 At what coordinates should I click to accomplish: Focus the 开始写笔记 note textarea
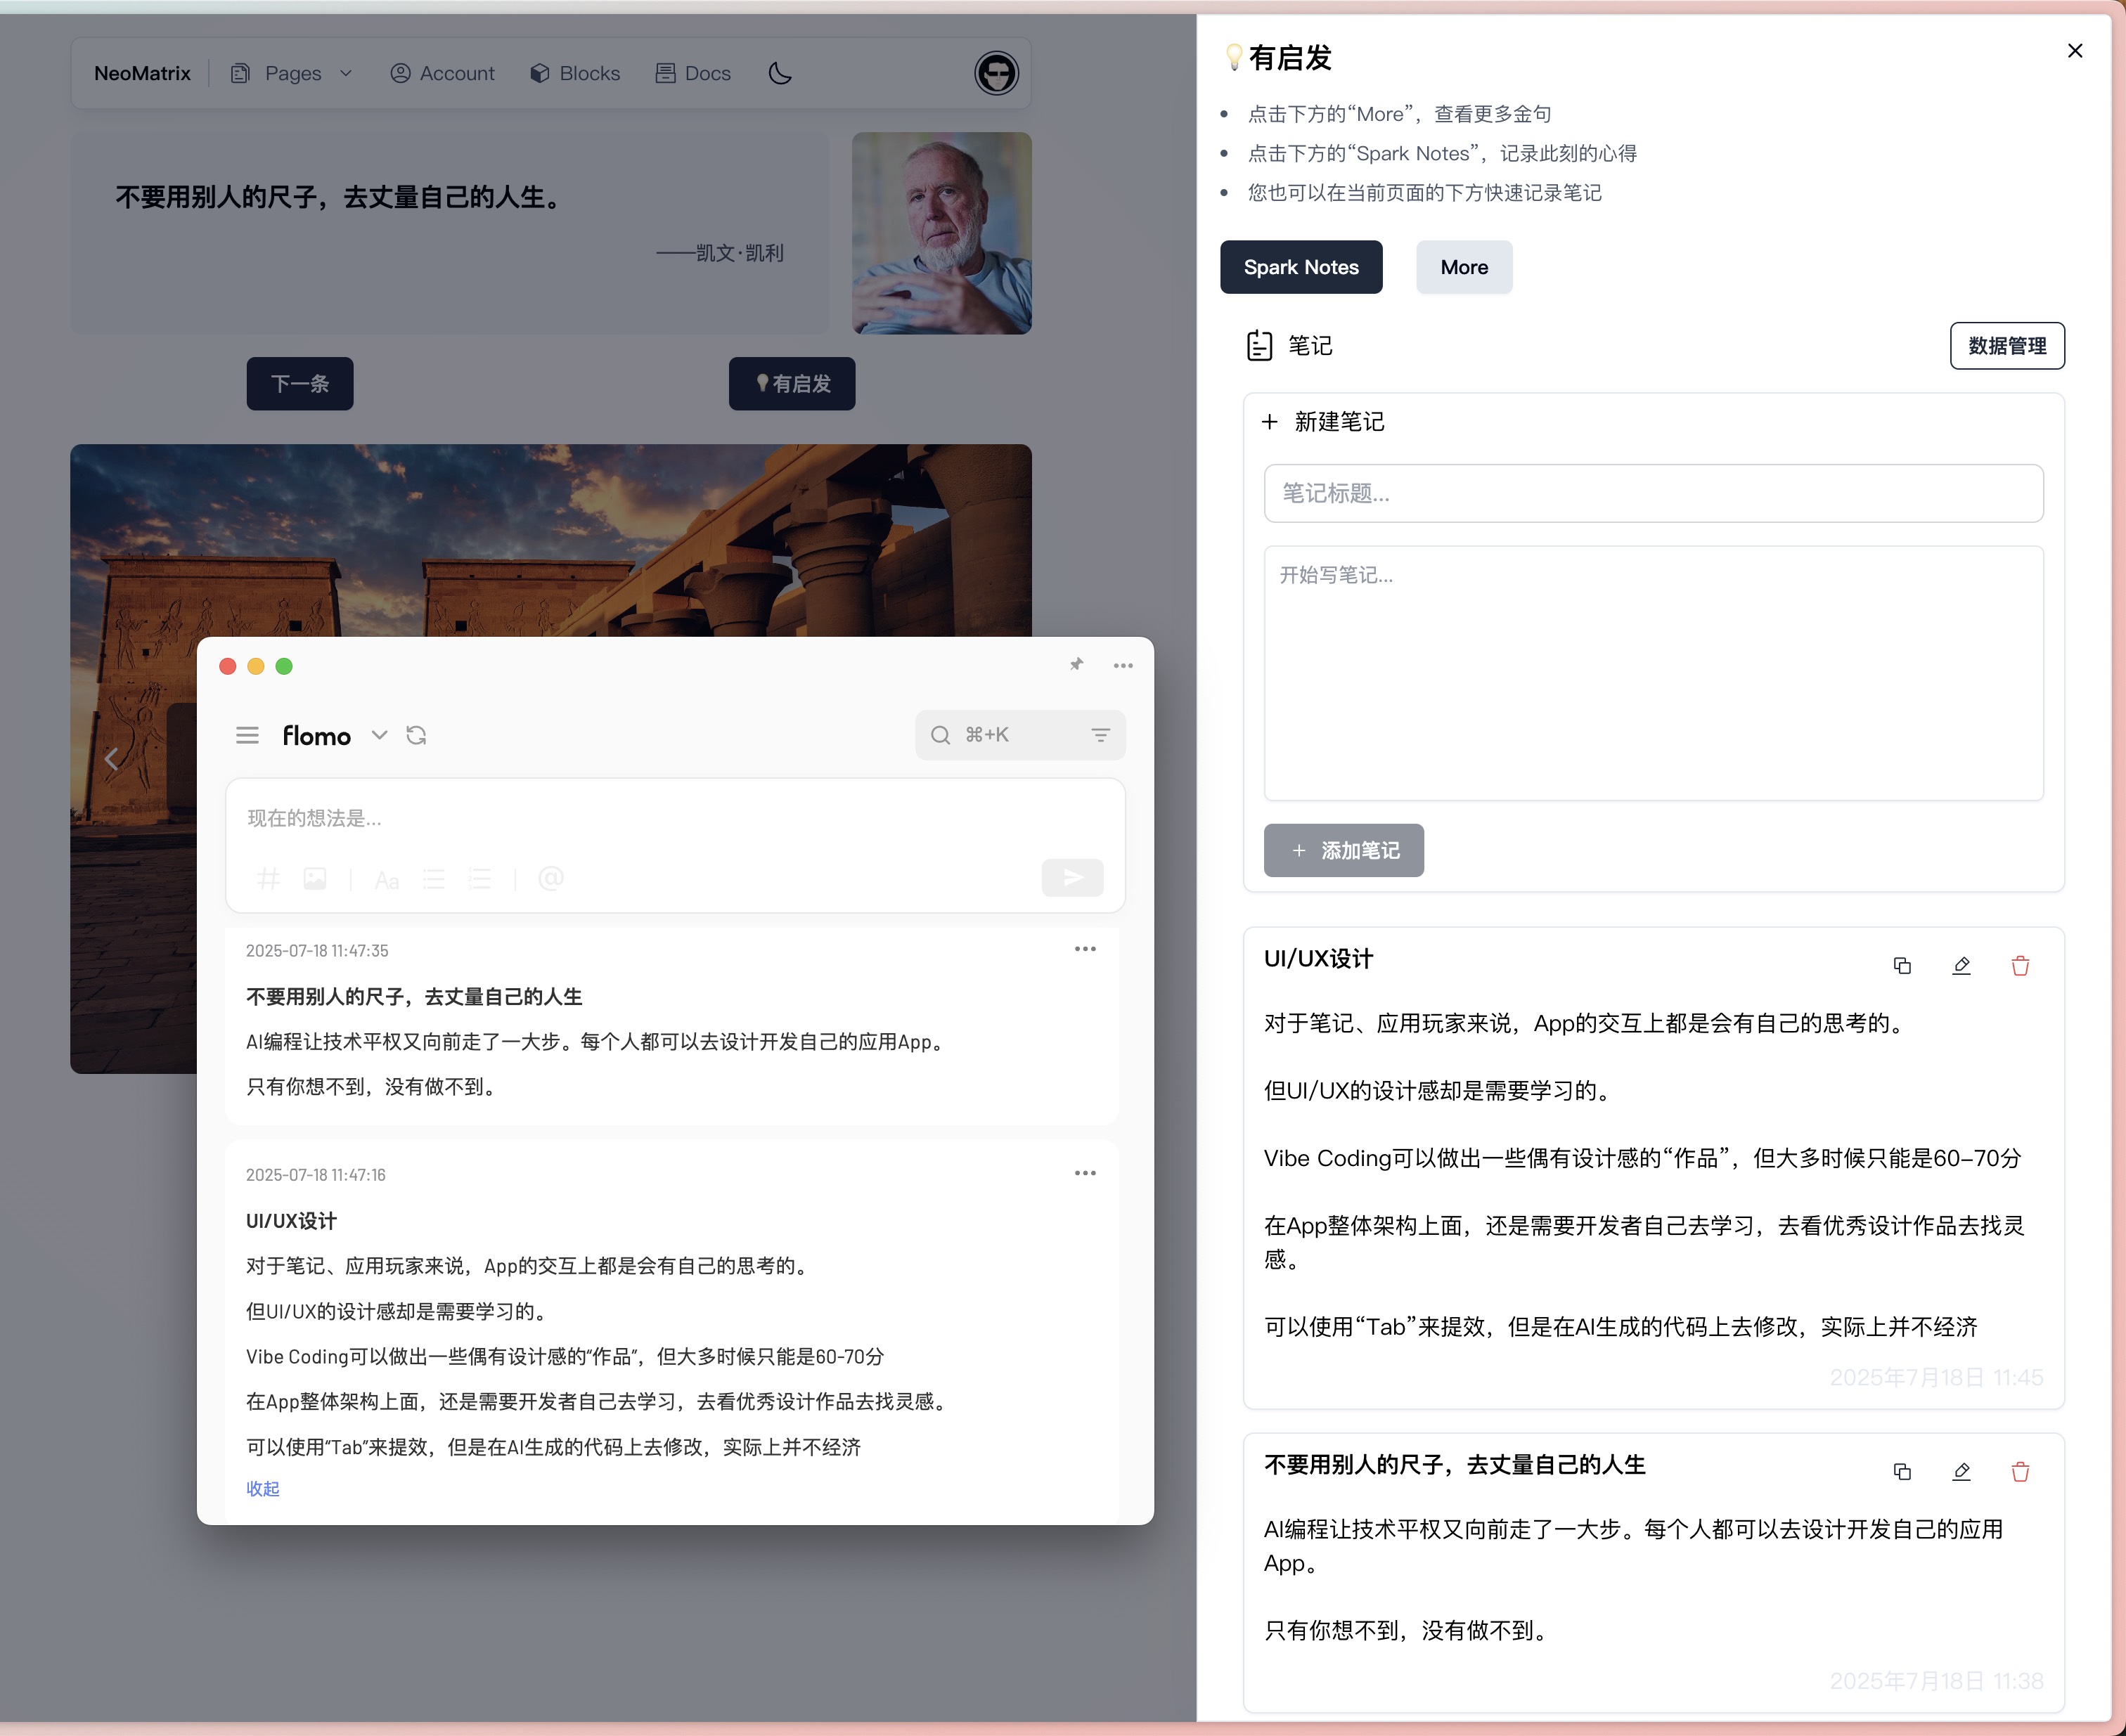click(1653, 673)
